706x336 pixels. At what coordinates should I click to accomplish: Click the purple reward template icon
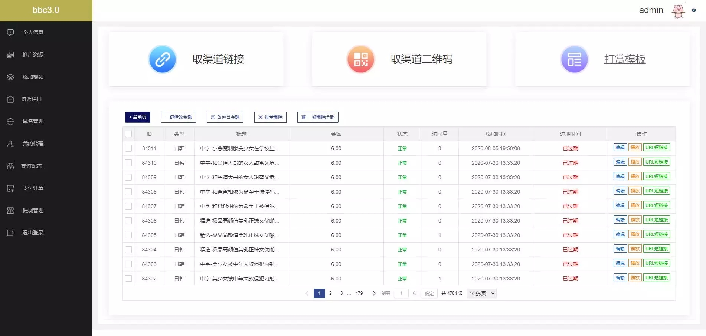[574, 59]
